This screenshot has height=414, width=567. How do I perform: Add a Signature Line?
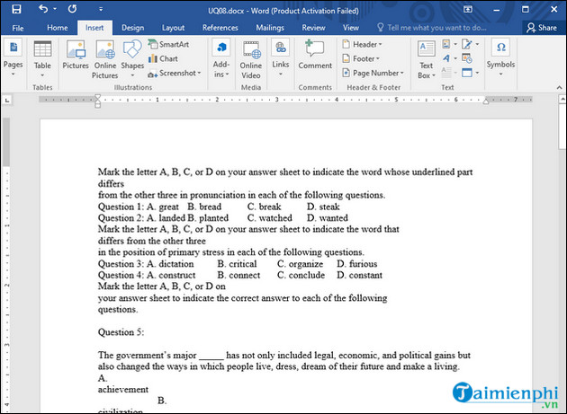tap(470, 44)
